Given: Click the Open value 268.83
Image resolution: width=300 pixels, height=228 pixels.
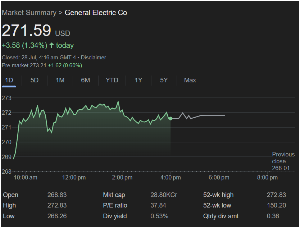Looking at the screenshot, I should (x=57, y=195).
